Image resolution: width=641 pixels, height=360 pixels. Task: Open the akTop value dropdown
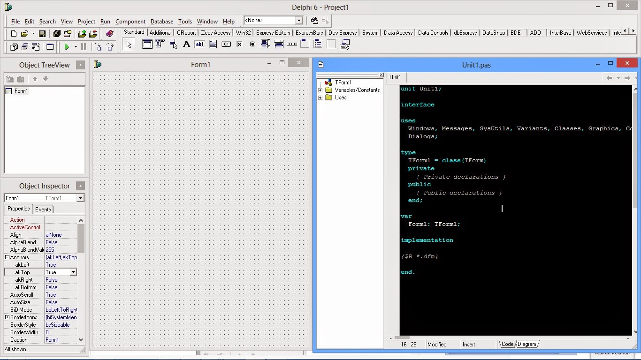coord(73,272)
